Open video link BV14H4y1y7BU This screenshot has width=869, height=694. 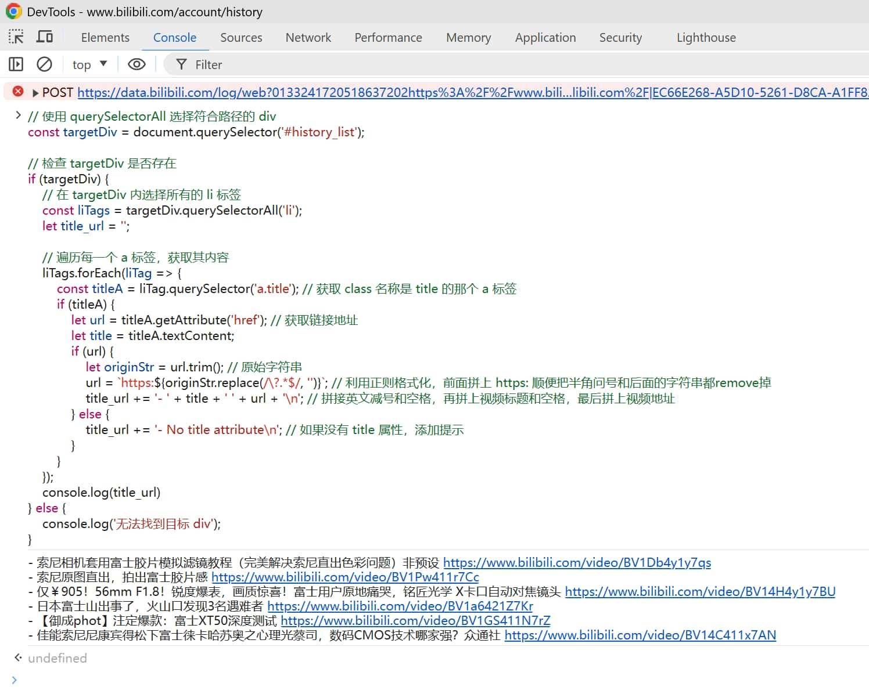(700, 591)
